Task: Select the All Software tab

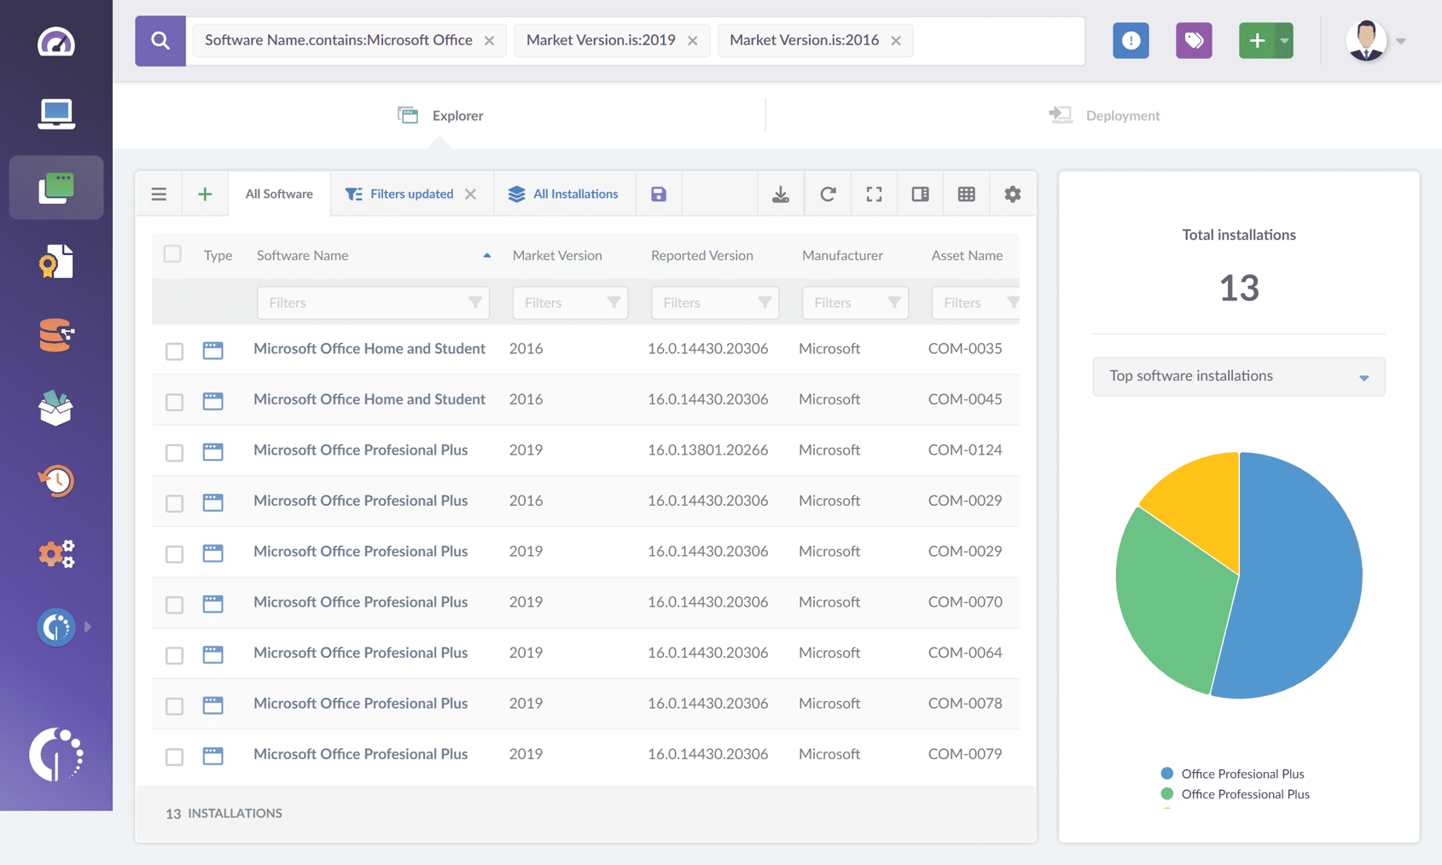Action: coord(279,194)
